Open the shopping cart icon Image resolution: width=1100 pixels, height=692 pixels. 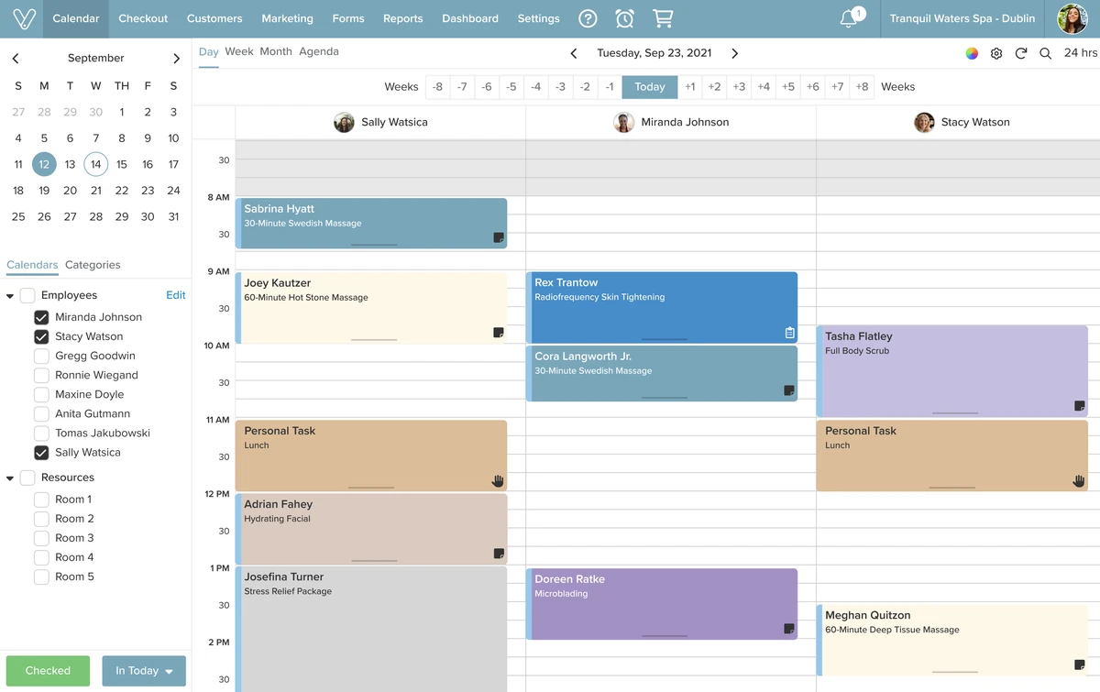663,18
